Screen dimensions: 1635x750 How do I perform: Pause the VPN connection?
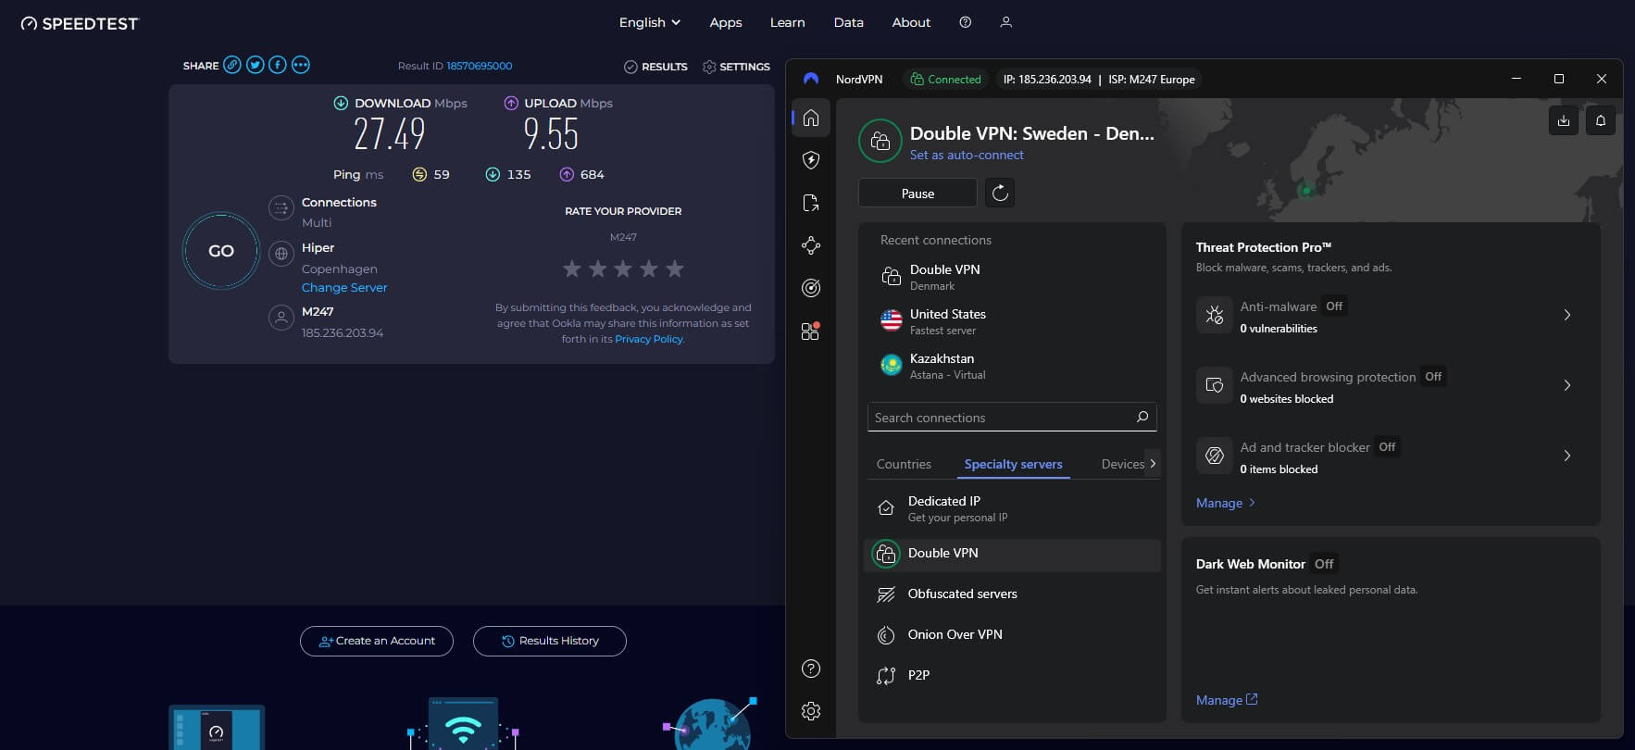(917, 194)
